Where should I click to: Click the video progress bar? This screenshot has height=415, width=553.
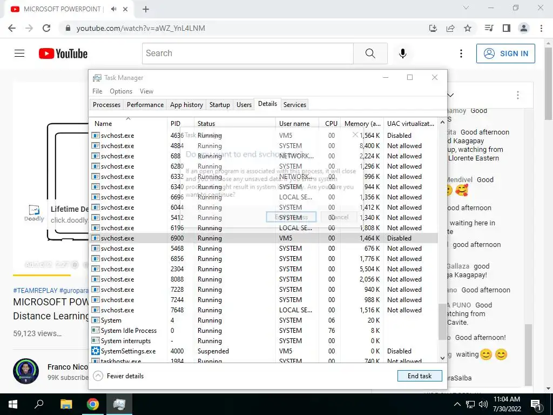pos(50,275)
